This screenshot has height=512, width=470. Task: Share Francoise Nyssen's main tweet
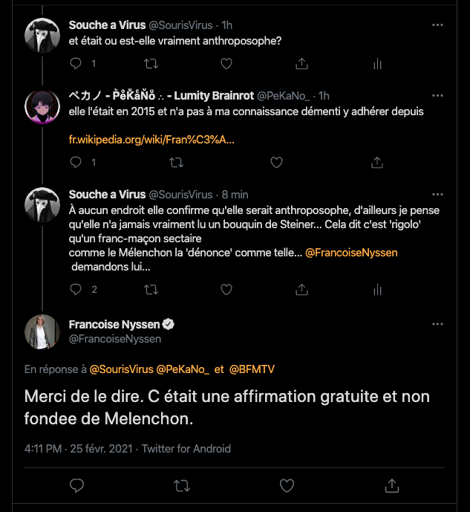point(391,485)
